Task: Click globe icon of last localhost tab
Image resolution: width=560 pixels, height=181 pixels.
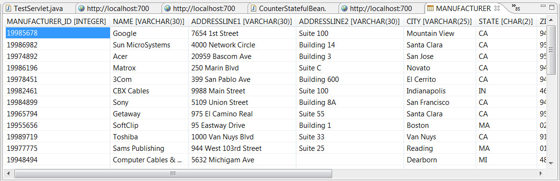Action: pyautogui.click(x=344, y=9)
